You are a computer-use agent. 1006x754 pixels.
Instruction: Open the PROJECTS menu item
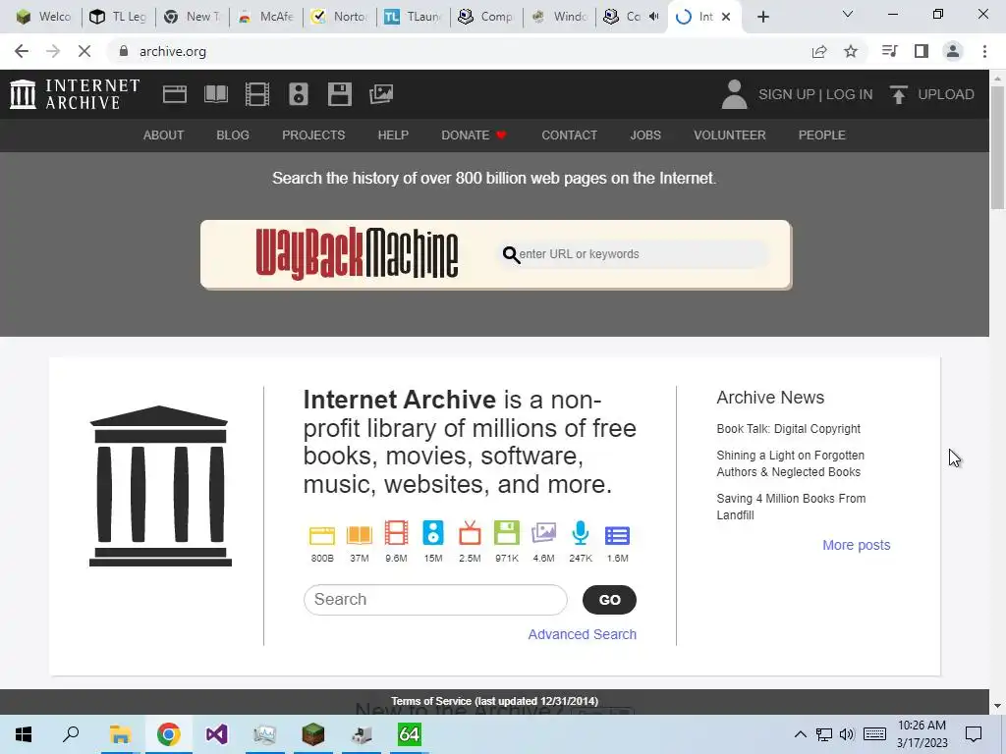point(313,135)
